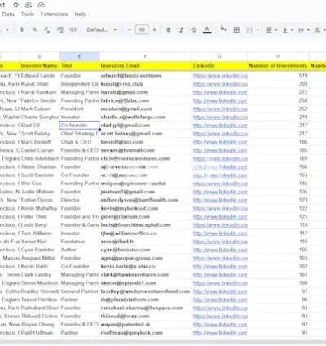Decrease decimal places icon
This screenshot has height=346, width=326.
click(x=47, y=29)
